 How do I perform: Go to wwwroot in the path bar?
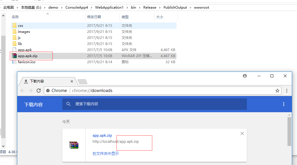(x=202, y=7)
